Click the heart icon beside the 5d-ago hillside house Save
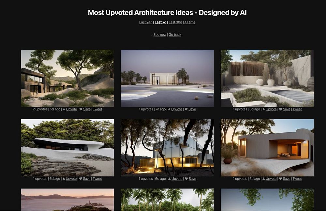 coord(81,109)
